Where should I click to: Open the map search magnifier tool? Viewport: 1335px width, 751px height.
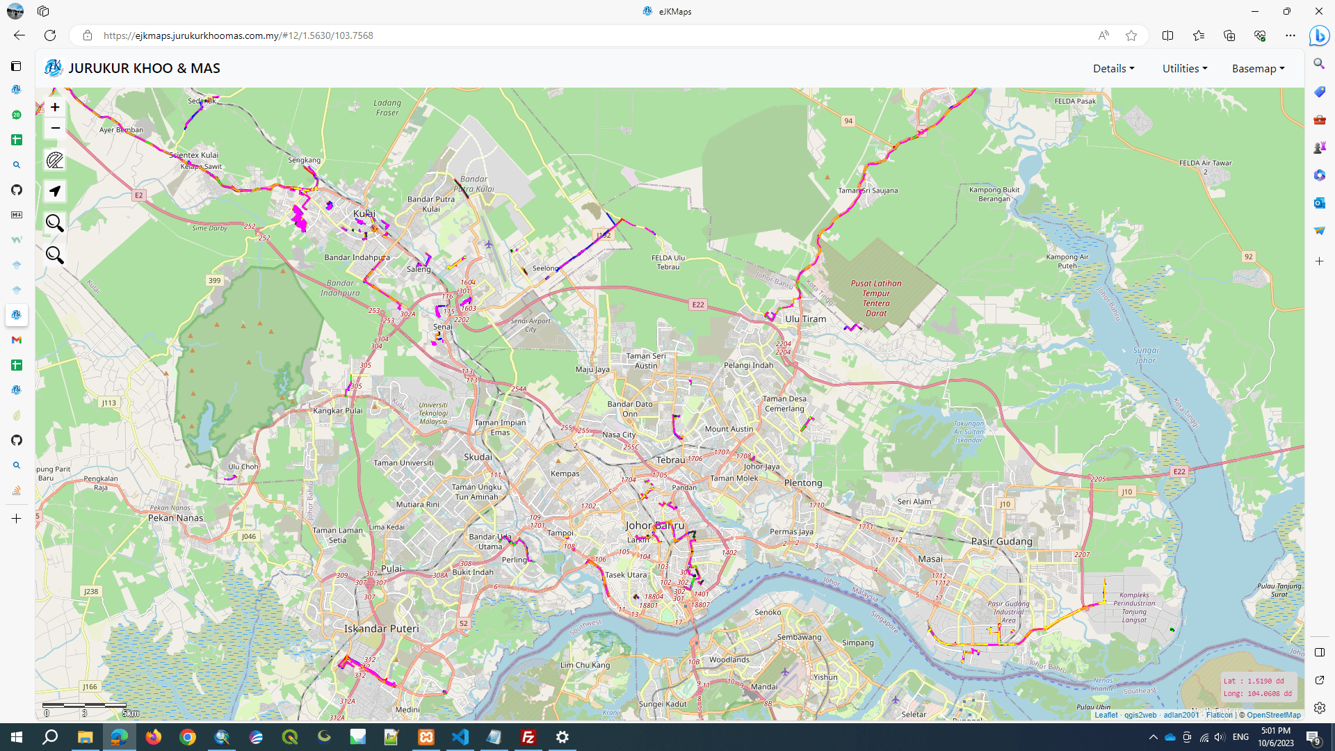pyautogui.click(x=54, y=223)
